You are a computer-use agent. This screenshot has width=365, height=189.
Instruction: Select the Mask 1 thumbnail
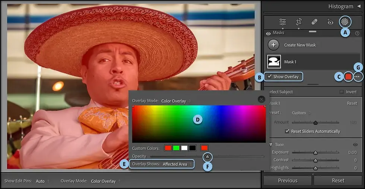click(x=274, y=62)
